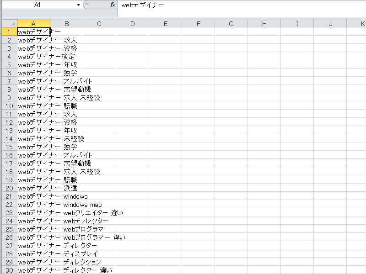Click cell 'webデザイナー ディスプレイ'
Image resolution: width=366 pixels, height=274 pixels.
coord(33,254)
